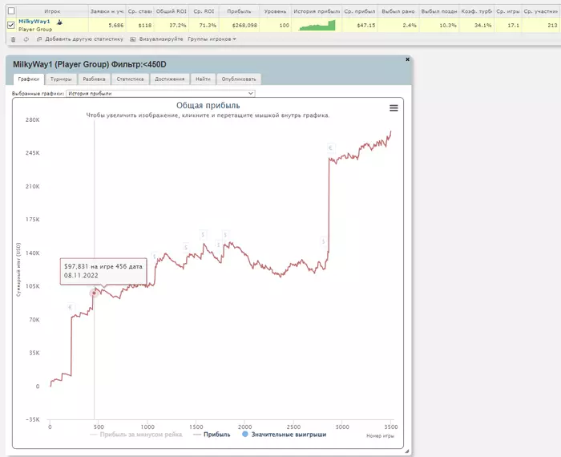The width and height of the screenshot is (561, 457).
Task: Click the profit history sparkline thumbnail
Action: pyautogui.click(x=317, y=26)
